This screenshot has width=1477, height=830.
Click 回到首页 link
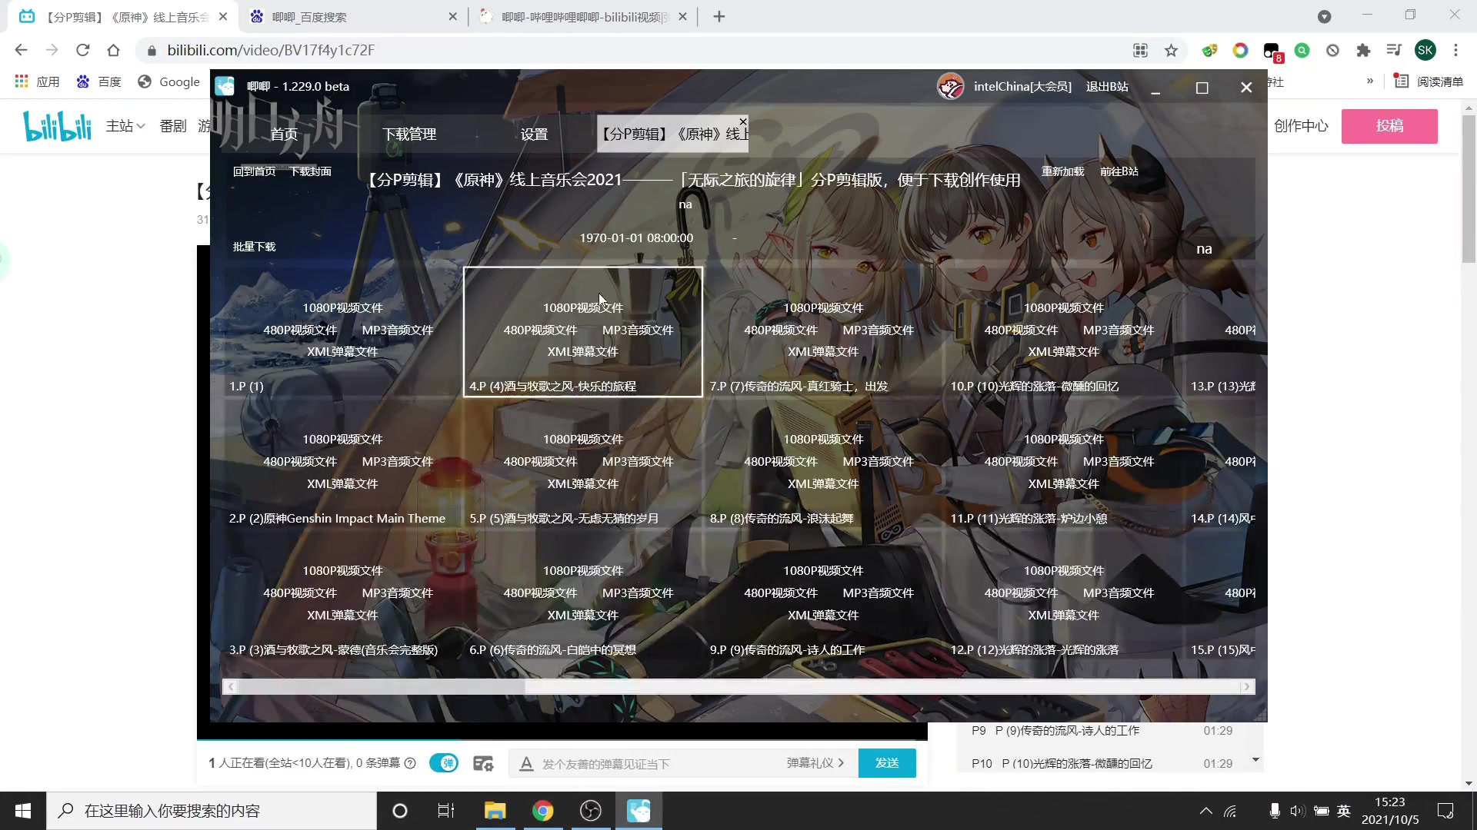[254, 171]
